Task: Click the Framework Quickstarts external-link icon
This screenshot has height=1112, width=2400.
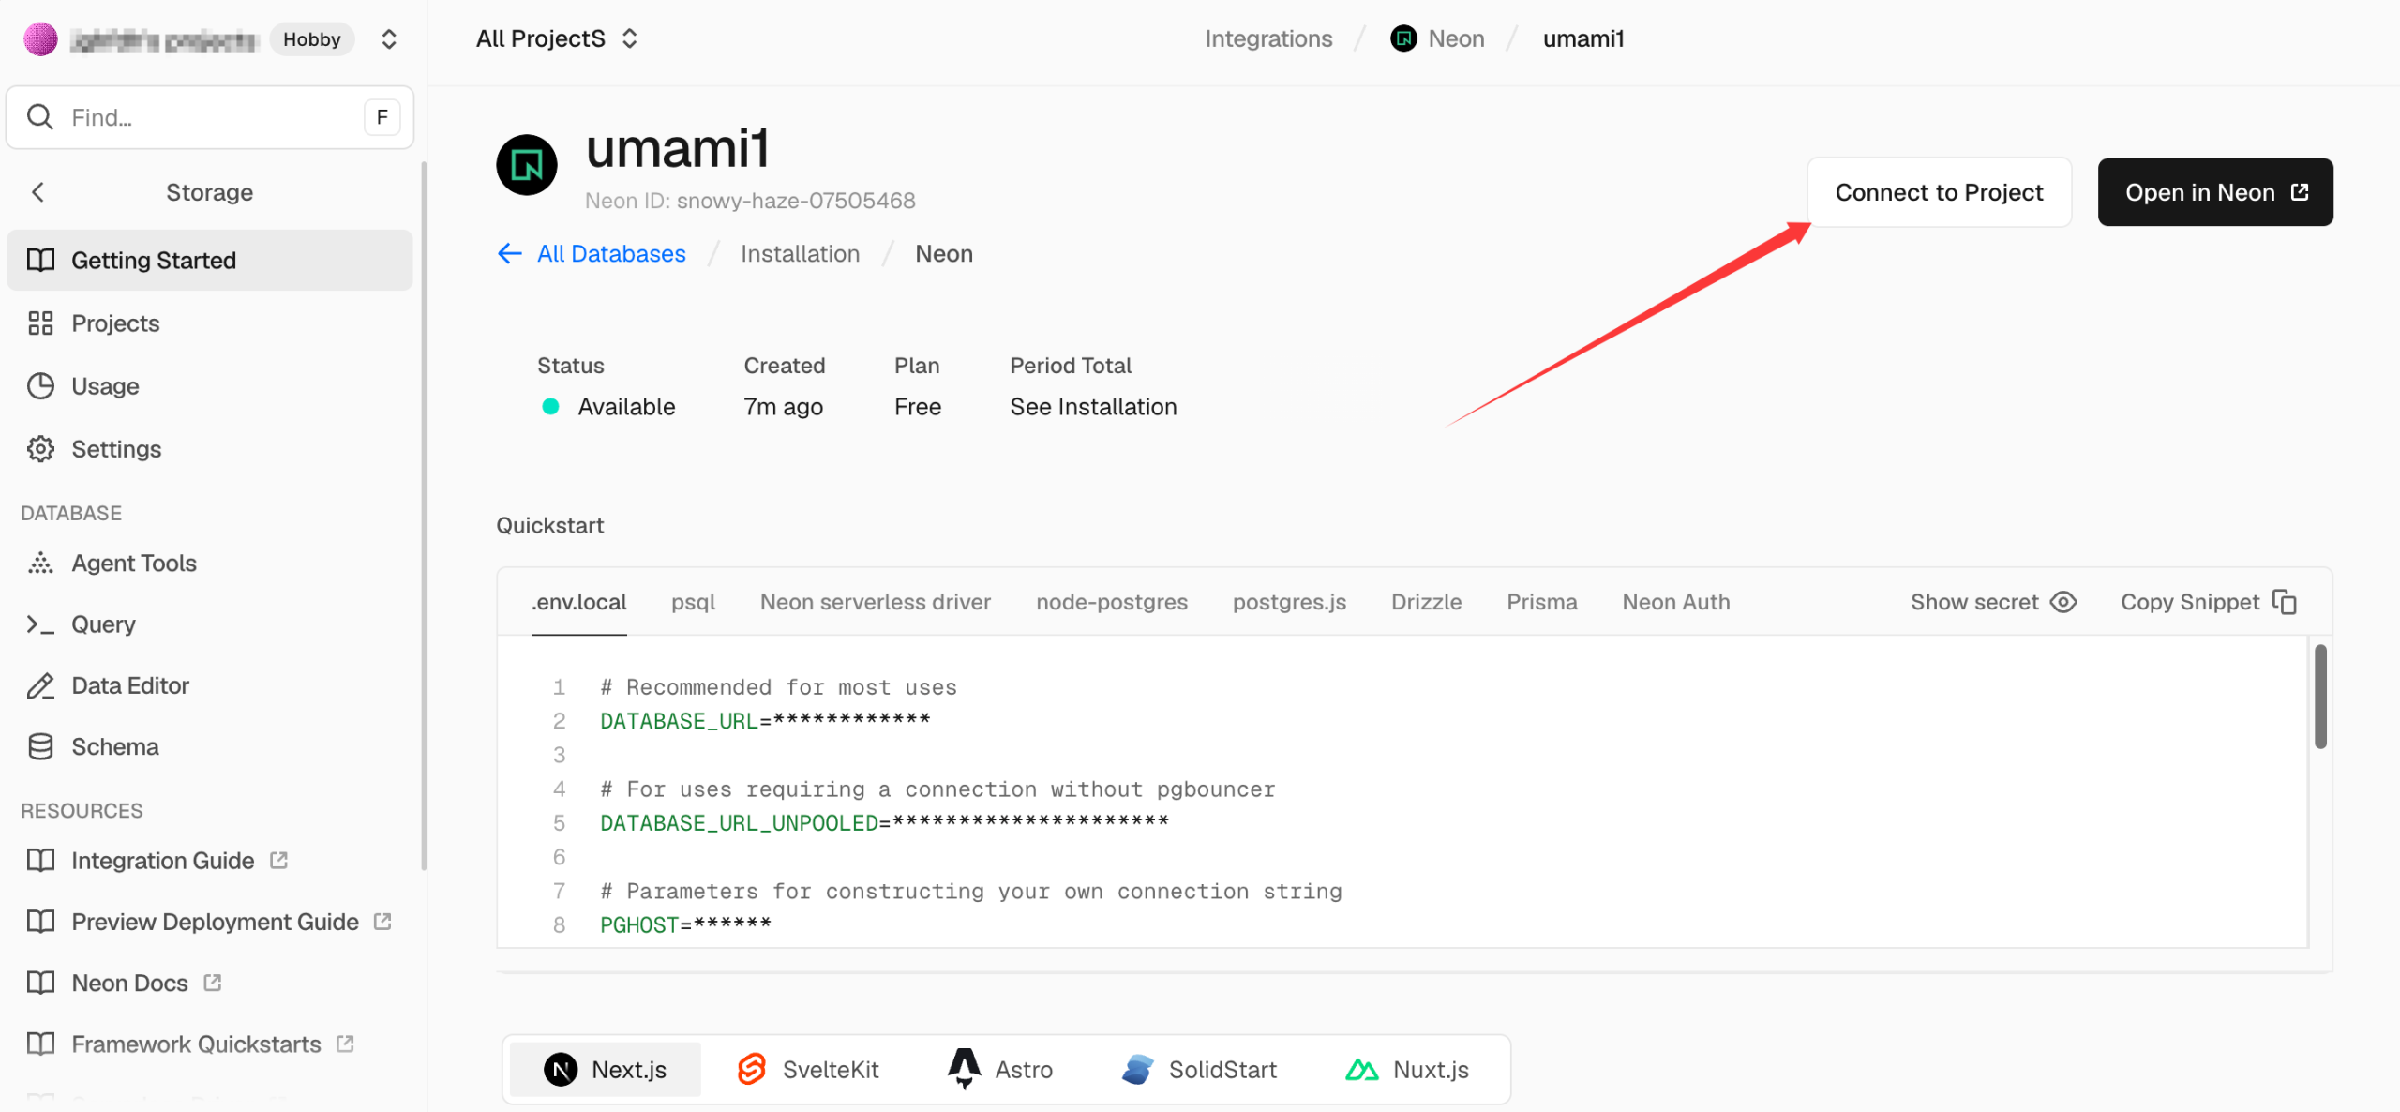Action: (x=345, y=1043)
